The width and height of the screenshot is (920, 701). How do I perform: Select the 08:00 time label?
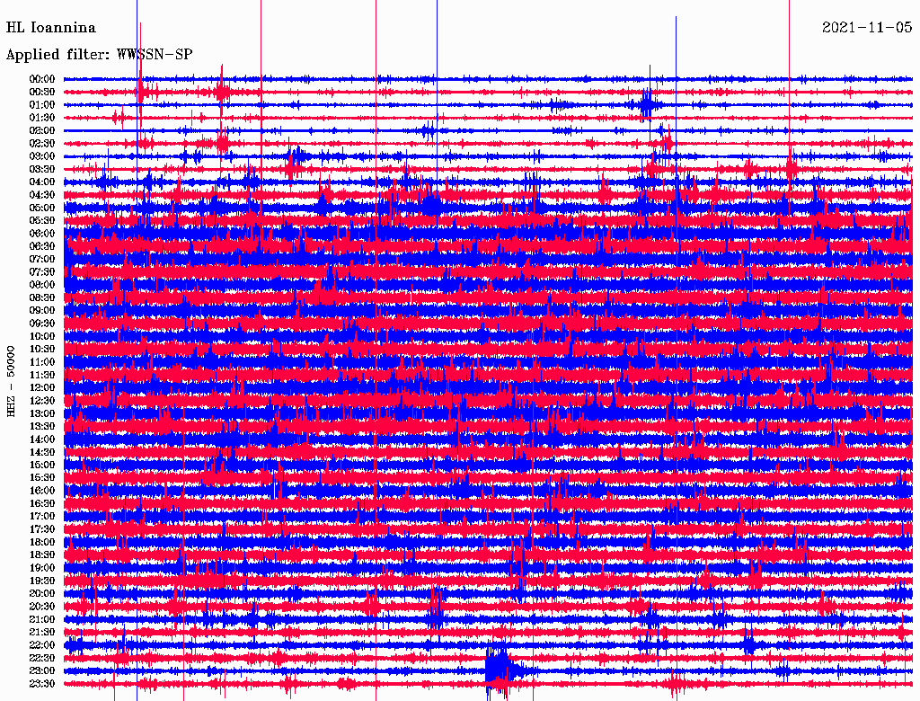tap(42, 285)
